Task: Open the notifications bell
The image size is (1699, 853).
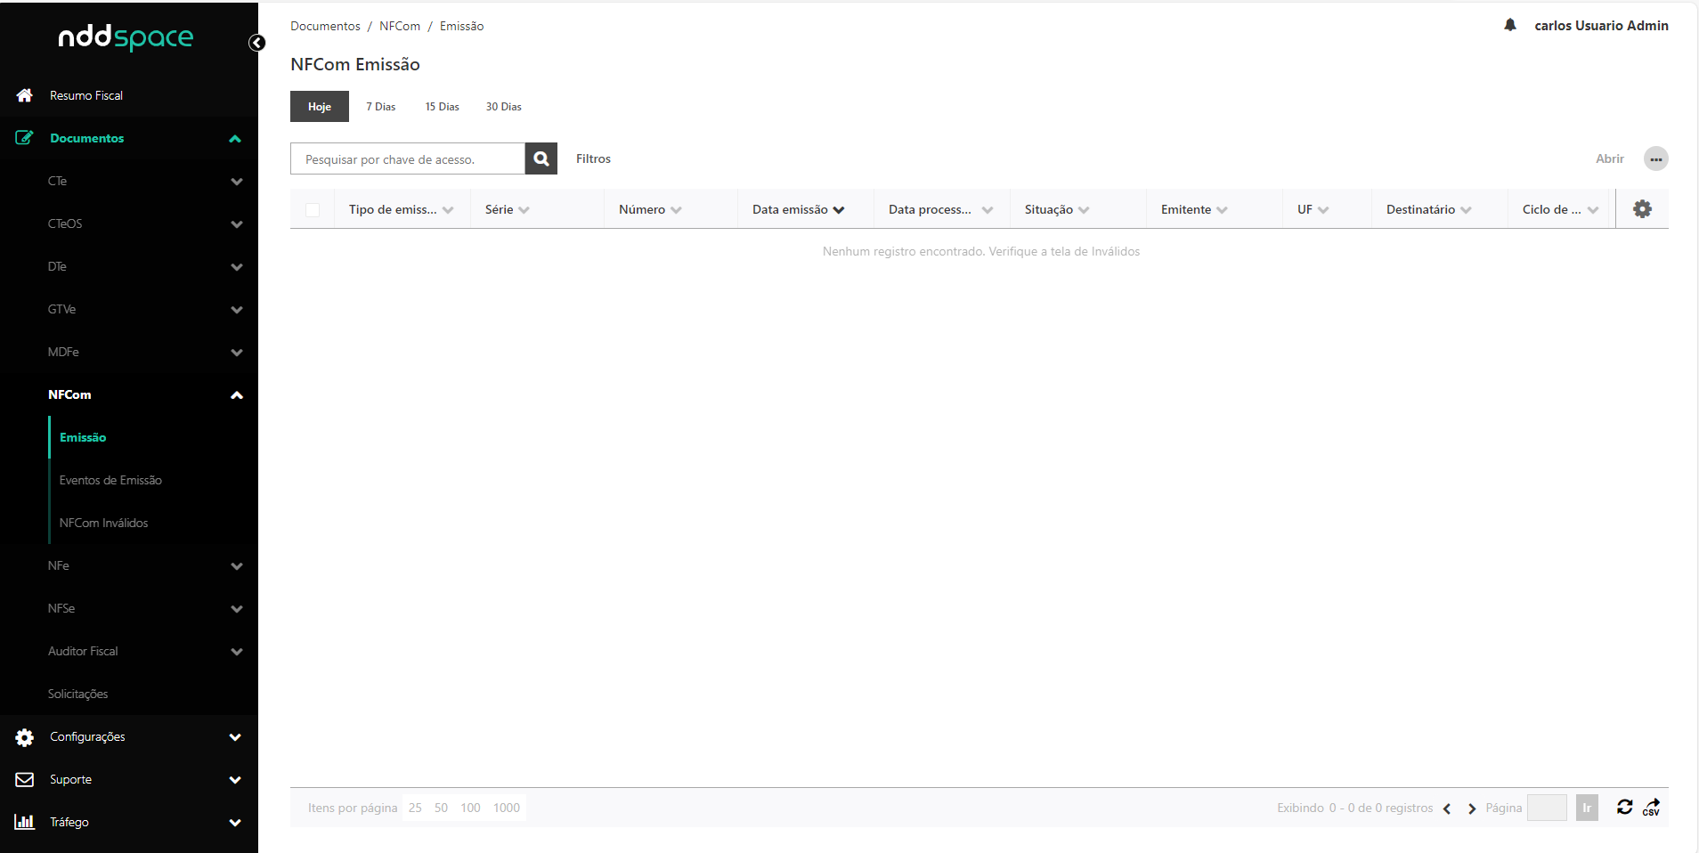Action: click(x=1509, y=25)
